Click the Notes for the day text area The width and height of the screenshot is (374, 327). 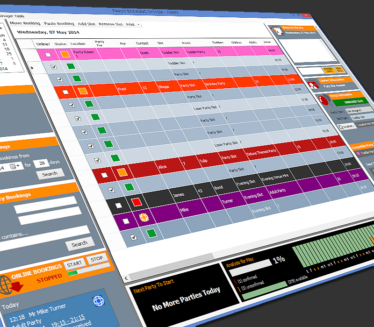coord(307,50)
